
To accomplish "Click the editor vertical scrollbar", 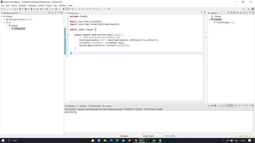I will [204, 57].
